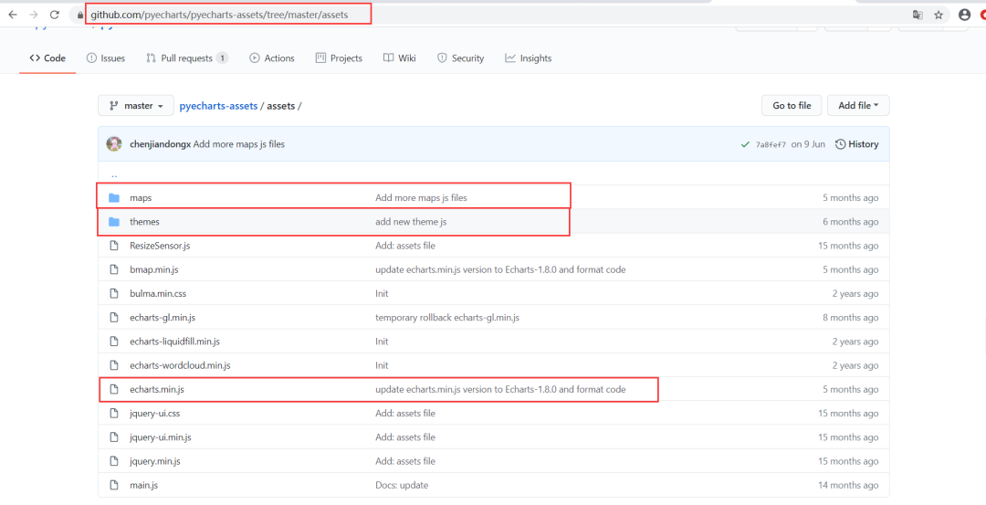986x505 pixels.
Task: Click the themes folder icon
Action: 114,221
